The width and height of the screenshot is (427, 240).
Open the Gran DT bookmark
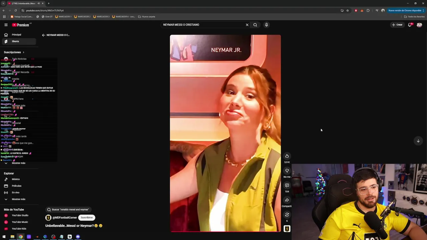tap(47, 17)
